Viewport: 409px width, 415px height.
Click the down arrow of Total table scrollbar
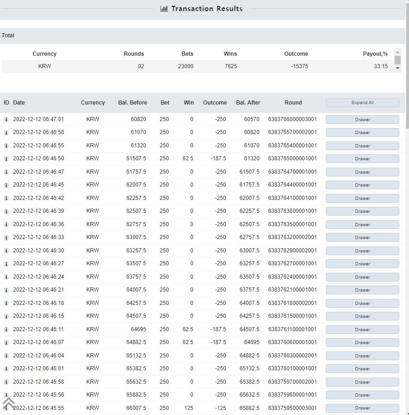click(x=397, y=68)
